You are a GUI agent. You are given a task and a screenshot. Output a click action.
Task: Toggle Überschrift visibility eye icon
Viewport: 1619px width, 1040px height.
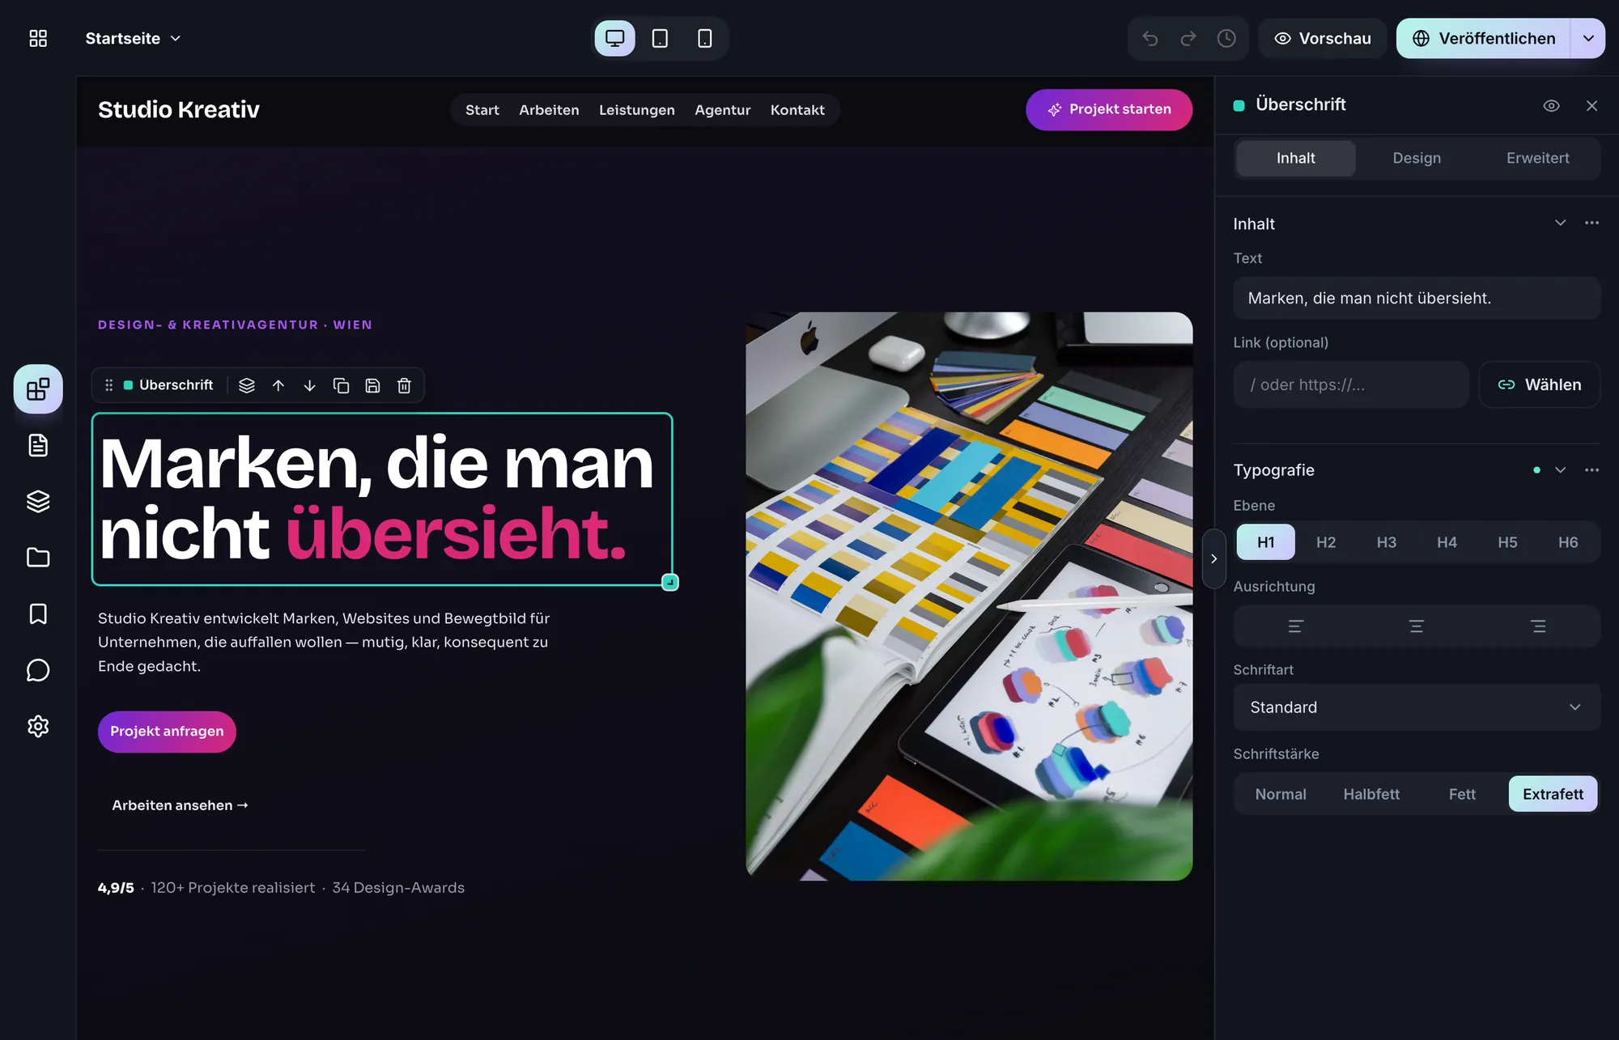[x=1551, y=106]
